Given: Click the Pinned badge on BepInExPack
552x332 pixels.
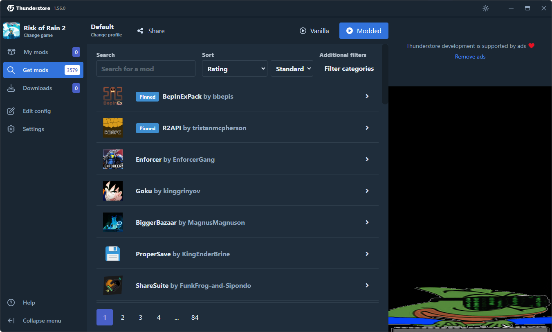Looking at the screenshot, I should tap(147, 97).
